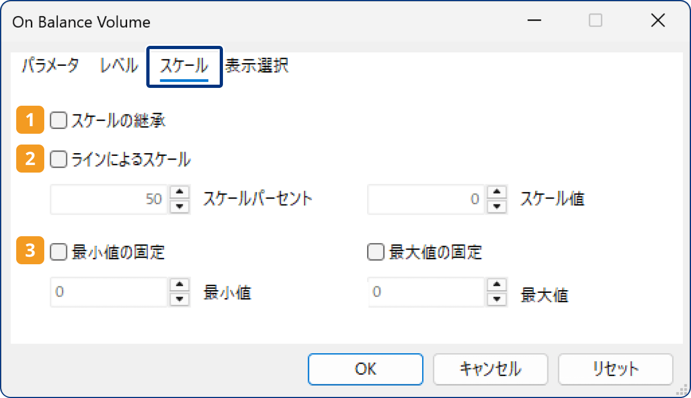Switch to the パラメータ tab
The height and width of the screenshot is (398, 691).
click(x=49, y=65)
